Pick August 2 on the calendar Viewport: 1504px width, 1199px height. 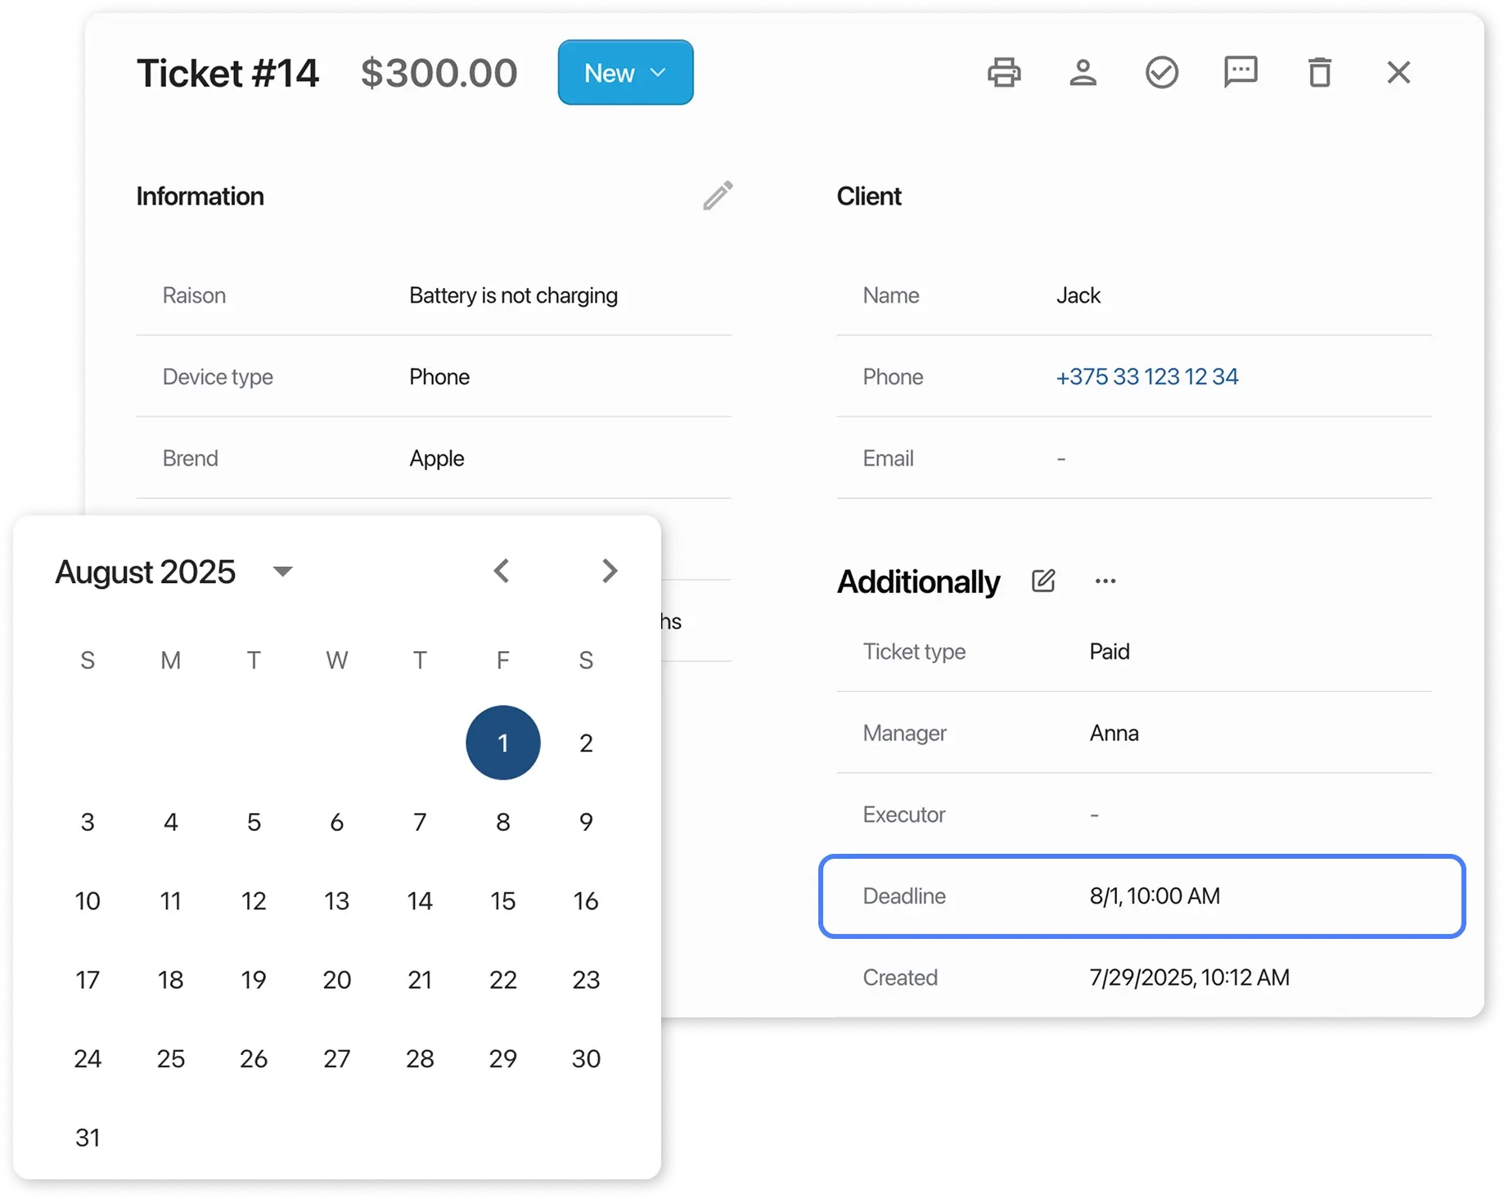pyautogui.click(x=586, y=743)
